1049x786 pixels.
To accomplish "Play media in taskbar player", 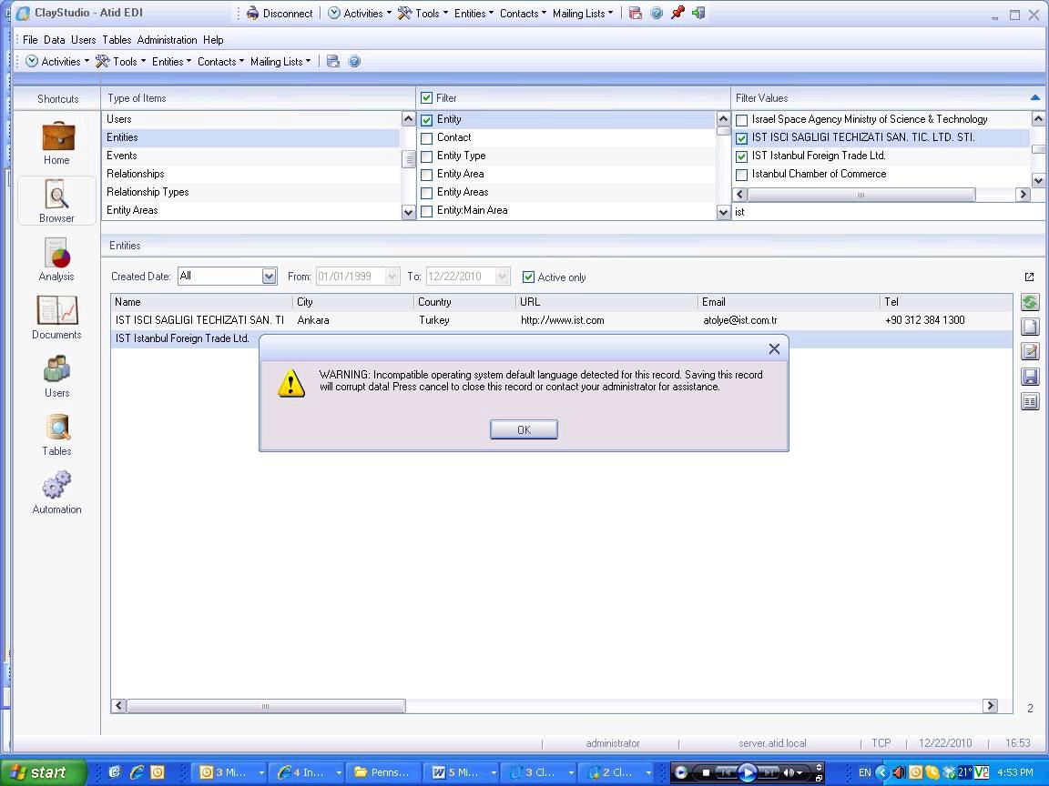I will 747,772.
